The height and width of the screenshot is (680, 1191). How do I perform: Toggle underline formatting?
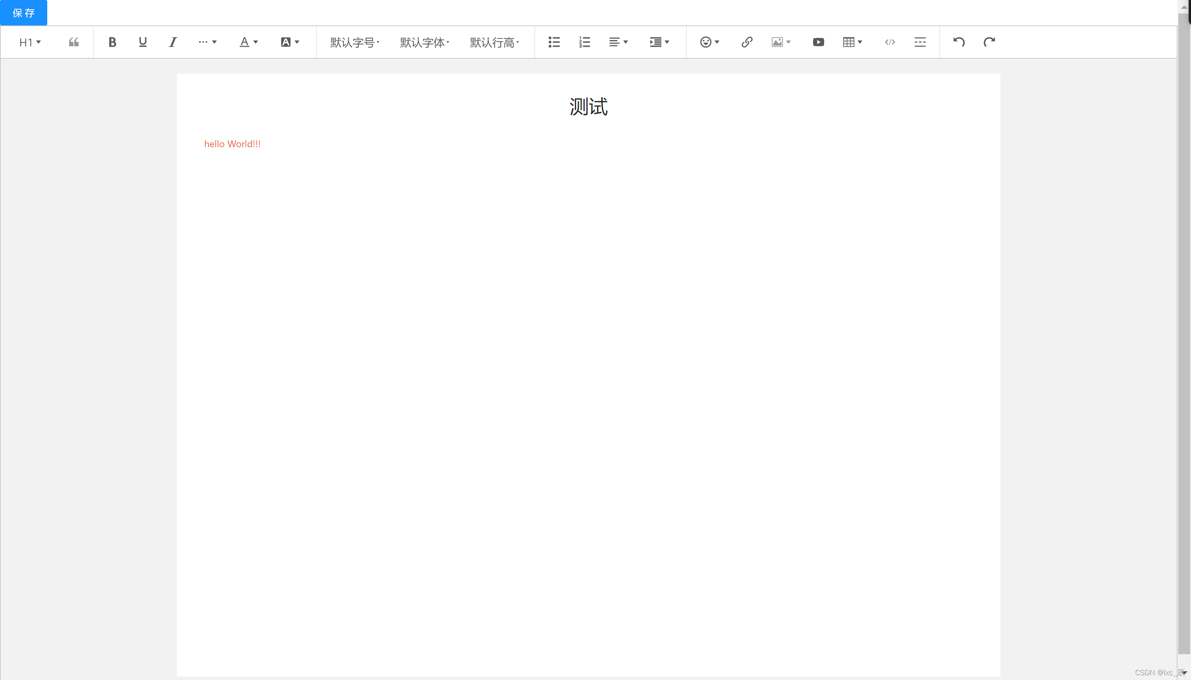click(143, 42)
